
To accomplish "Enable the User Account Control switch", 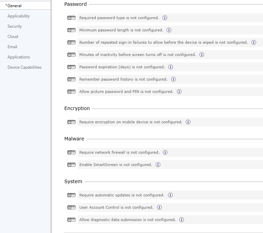I will (x=71, y=207).
